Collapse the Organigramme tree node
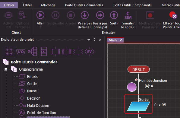Screen dimensions: 180x118 [x=6, y=69]
